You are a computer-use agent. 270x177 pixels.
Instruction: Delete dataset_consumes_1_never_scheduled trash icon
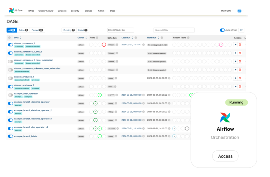point(240,61)
